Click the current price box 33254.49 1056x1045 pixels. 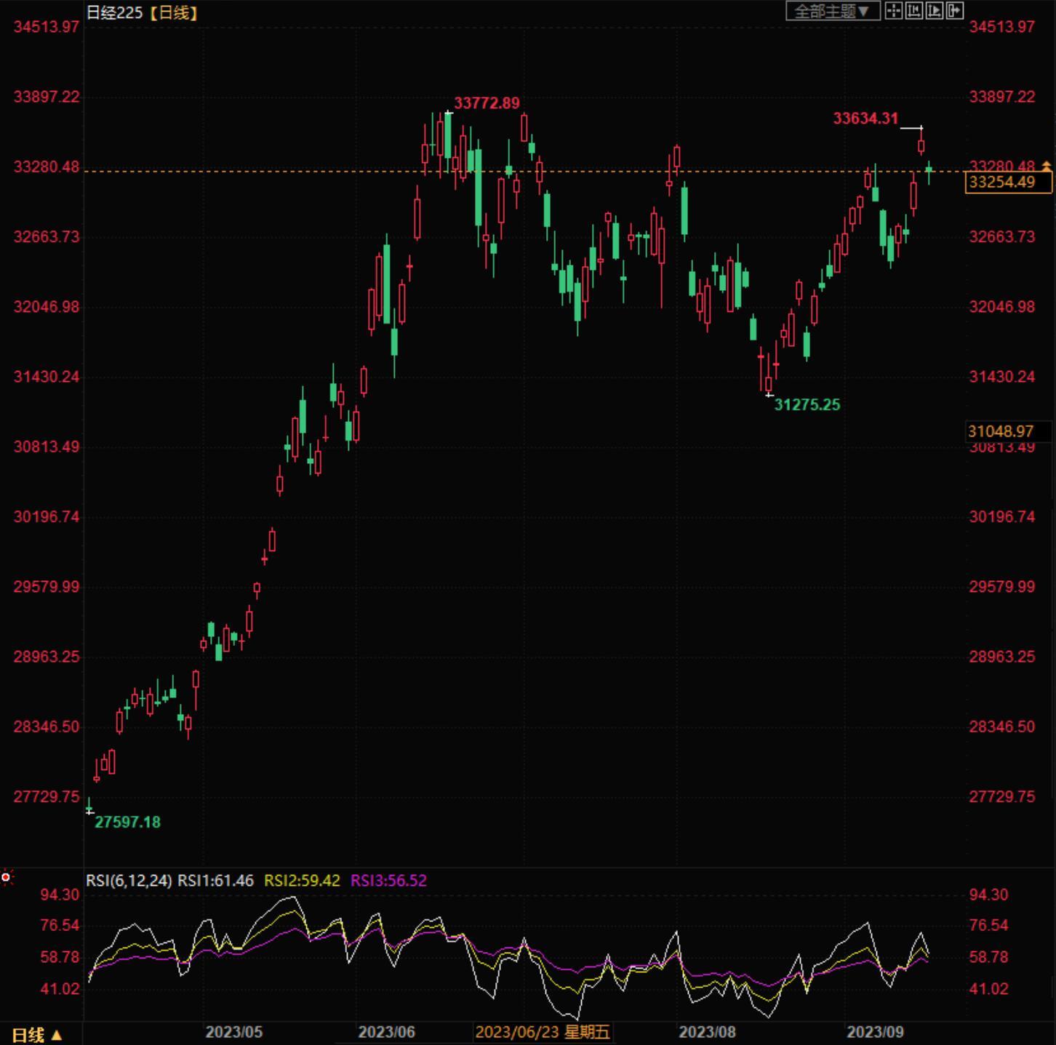click(x=1008, y=183)
